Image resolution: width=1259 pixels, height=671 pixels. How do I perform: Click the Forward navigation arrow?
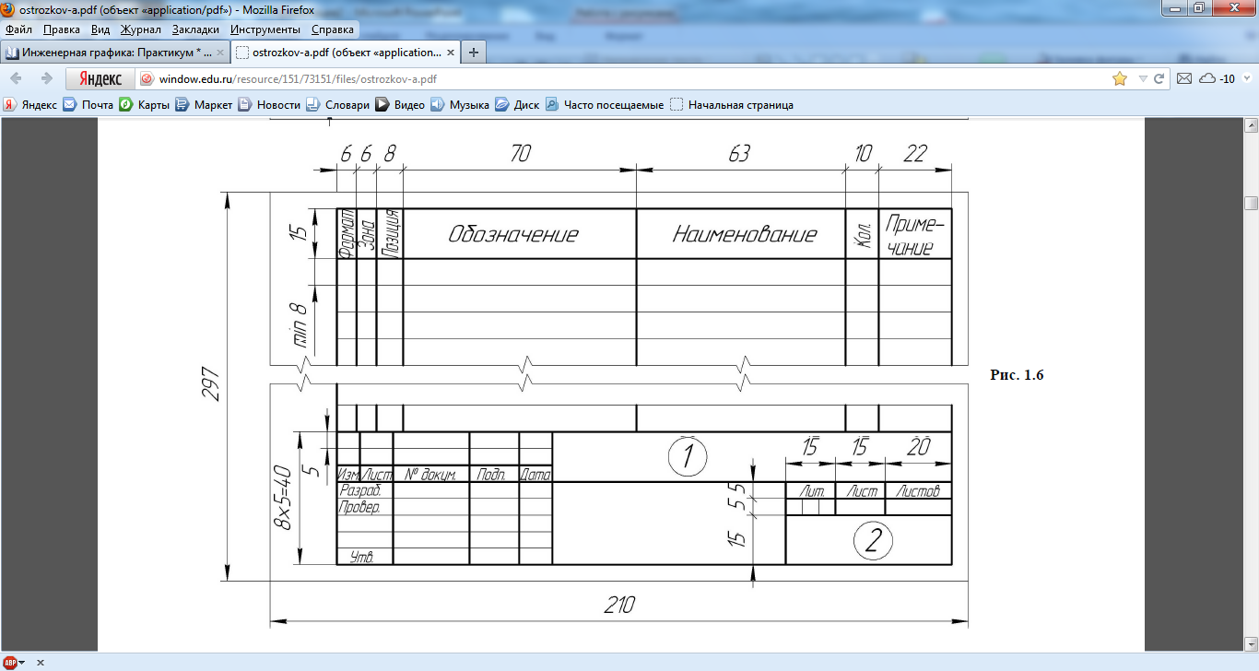click(46, 78)
